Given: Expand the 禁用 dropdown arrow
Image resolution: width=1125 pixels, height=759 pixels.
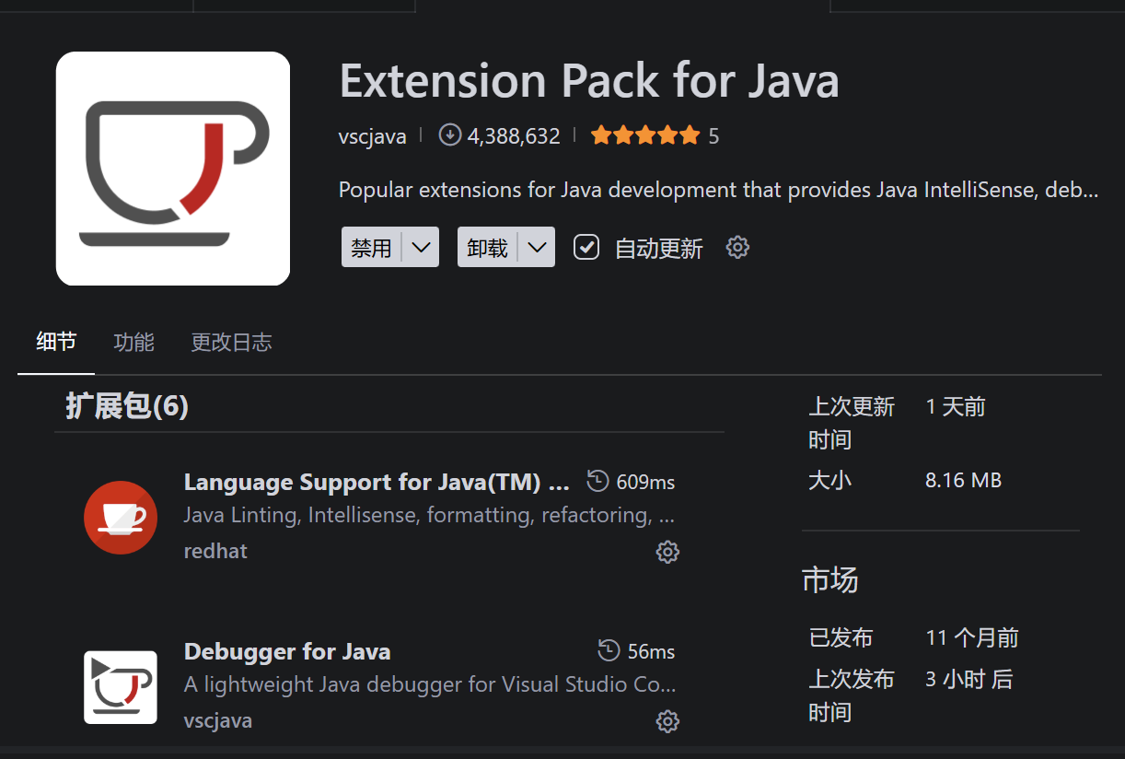Looking at the screenshot, I should pos(421,247).
